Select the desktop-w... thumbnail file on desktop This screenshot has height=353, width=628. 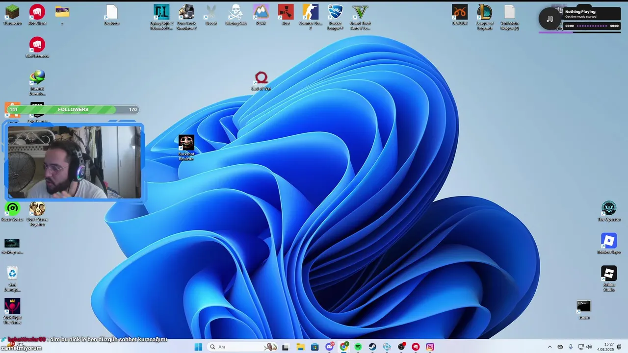click(12, 247)
